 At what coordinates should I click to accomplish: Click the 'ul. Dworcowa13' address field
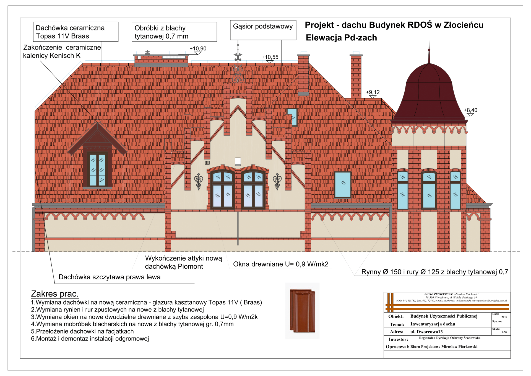426,332
